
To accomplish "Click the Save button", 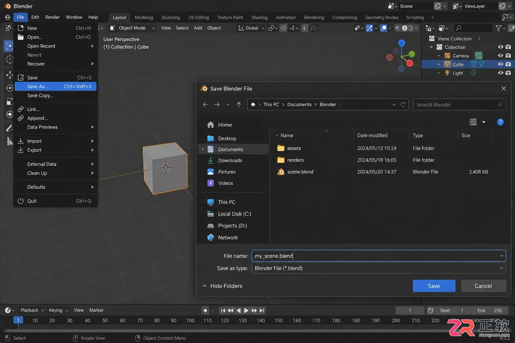I will [x=434, y=286].
